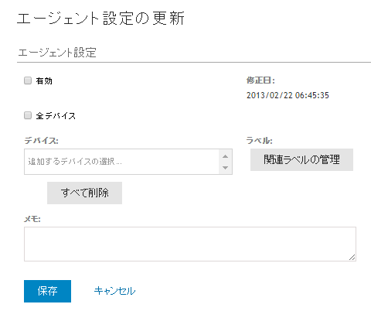Click the メモ: field label
This screenshot has height=311, width=371.
(x=32, y=219)
